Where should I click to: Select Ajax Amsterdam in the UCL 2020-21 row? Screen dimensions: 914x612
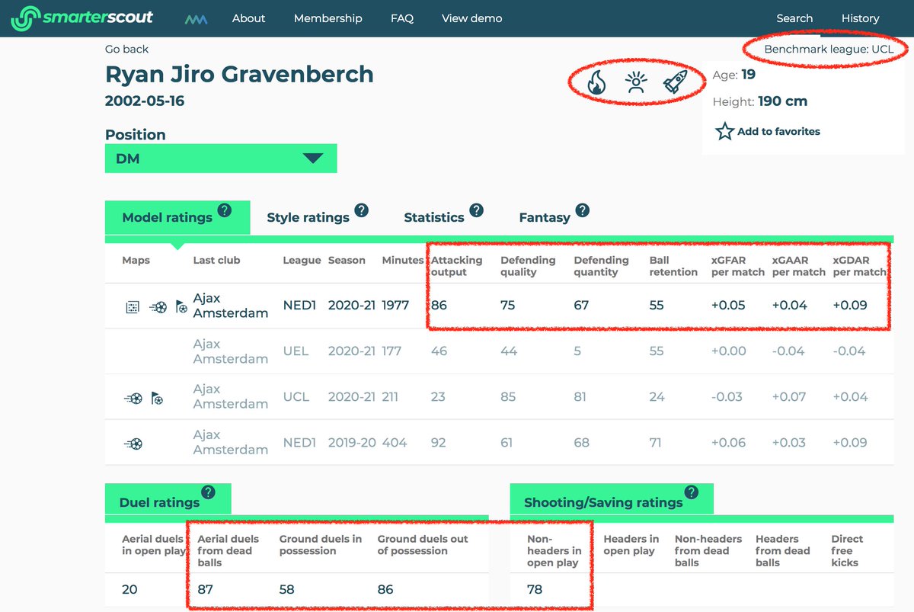point(231,396)
